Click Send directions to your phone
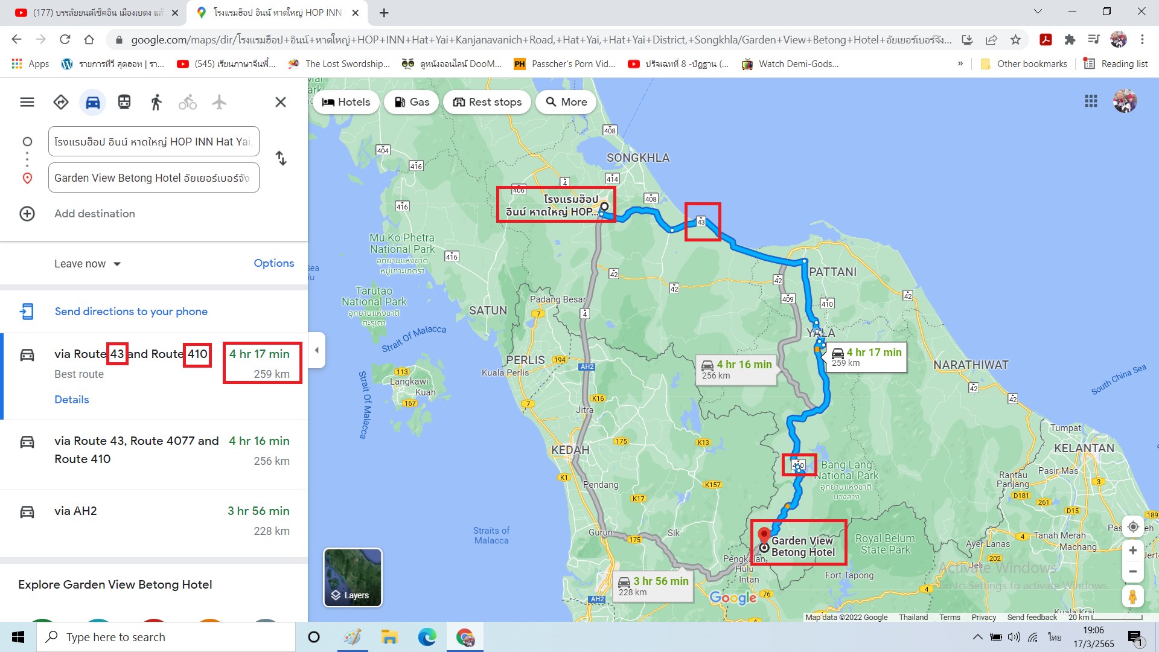 click(x=131, y=312)
